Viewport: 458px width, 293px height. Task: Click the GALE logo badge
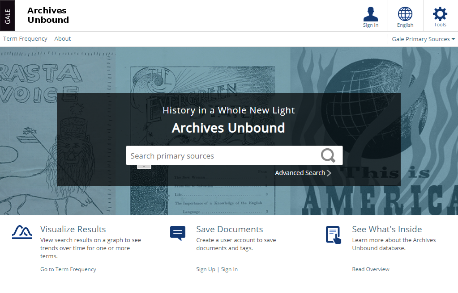(8, 16)
